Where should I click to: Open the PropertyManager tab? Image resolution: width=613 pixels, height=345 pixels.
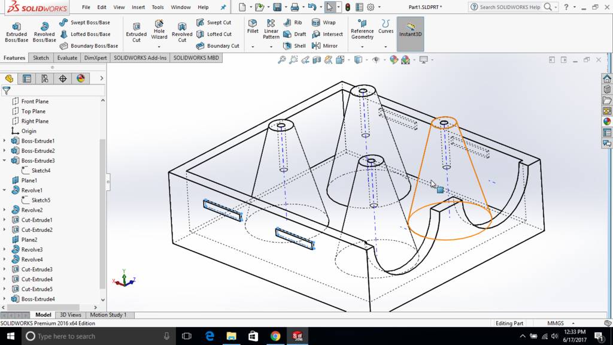tap(27, 78)
